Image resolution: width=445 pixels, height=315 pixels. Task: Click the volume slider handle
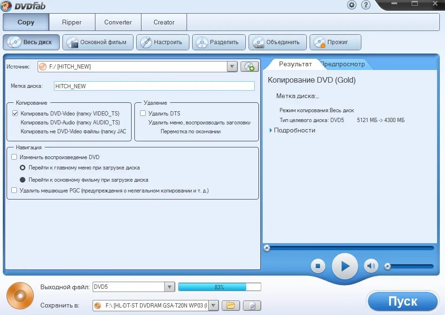coord(388,266)
